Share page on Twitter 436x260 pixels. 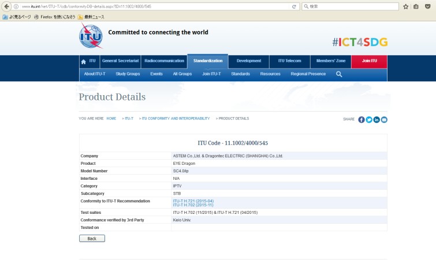click(369, 119)
